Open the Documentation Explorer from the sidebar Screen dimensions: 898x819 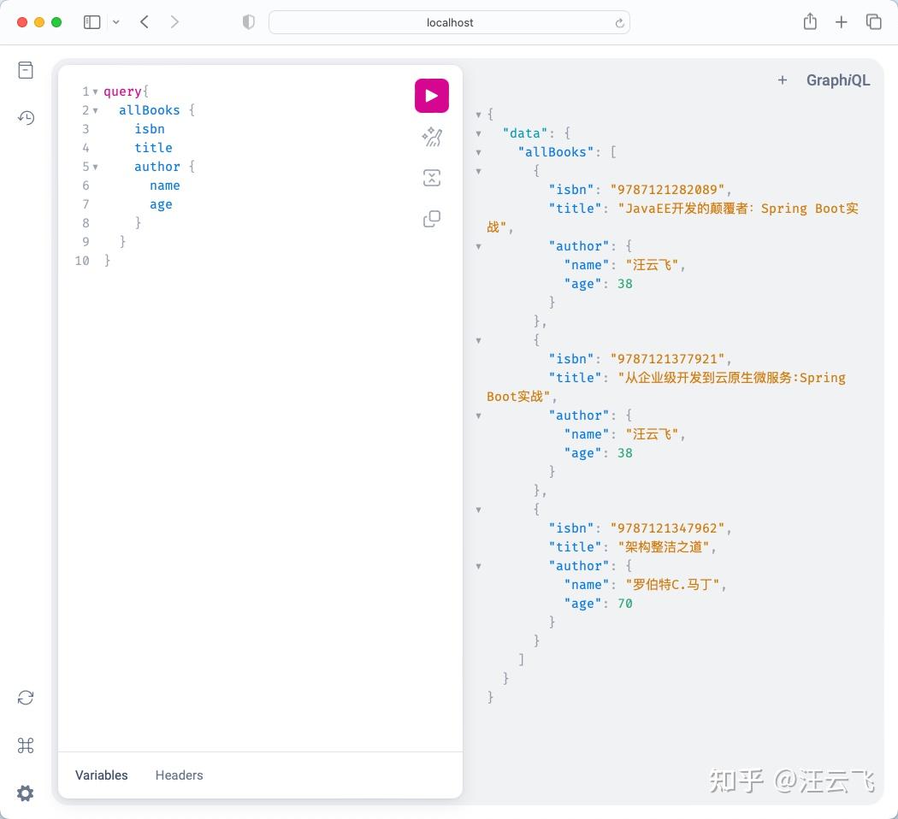pyautogui.click(x=25, y=69)
